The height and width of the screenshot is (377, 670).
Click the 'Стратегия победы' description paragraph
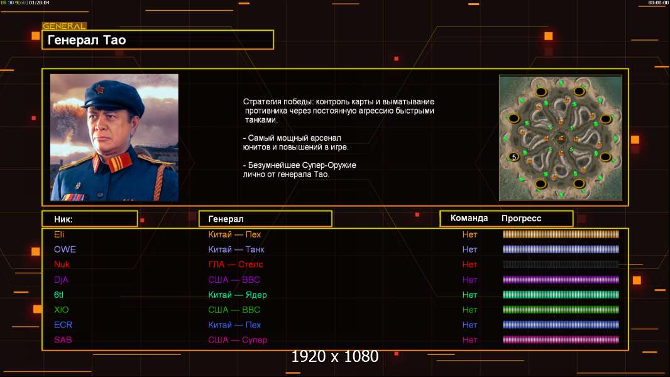pos(339,111)
